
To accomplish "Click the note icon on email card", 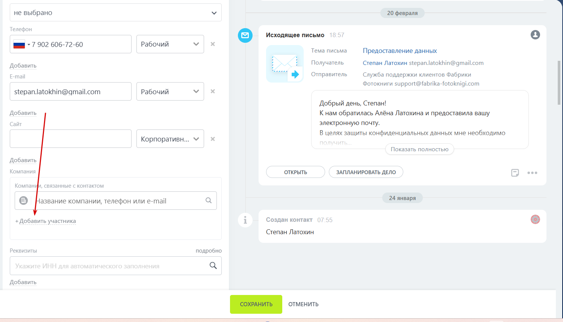I will [515, 173].
